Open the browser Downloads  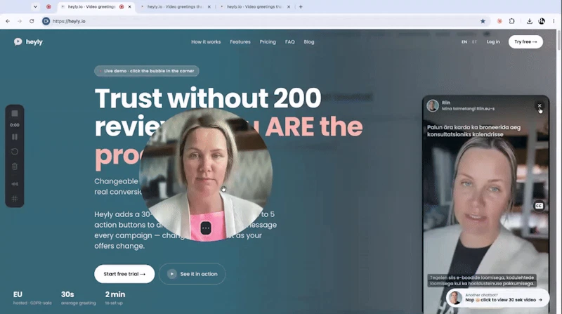coord(530,21)
